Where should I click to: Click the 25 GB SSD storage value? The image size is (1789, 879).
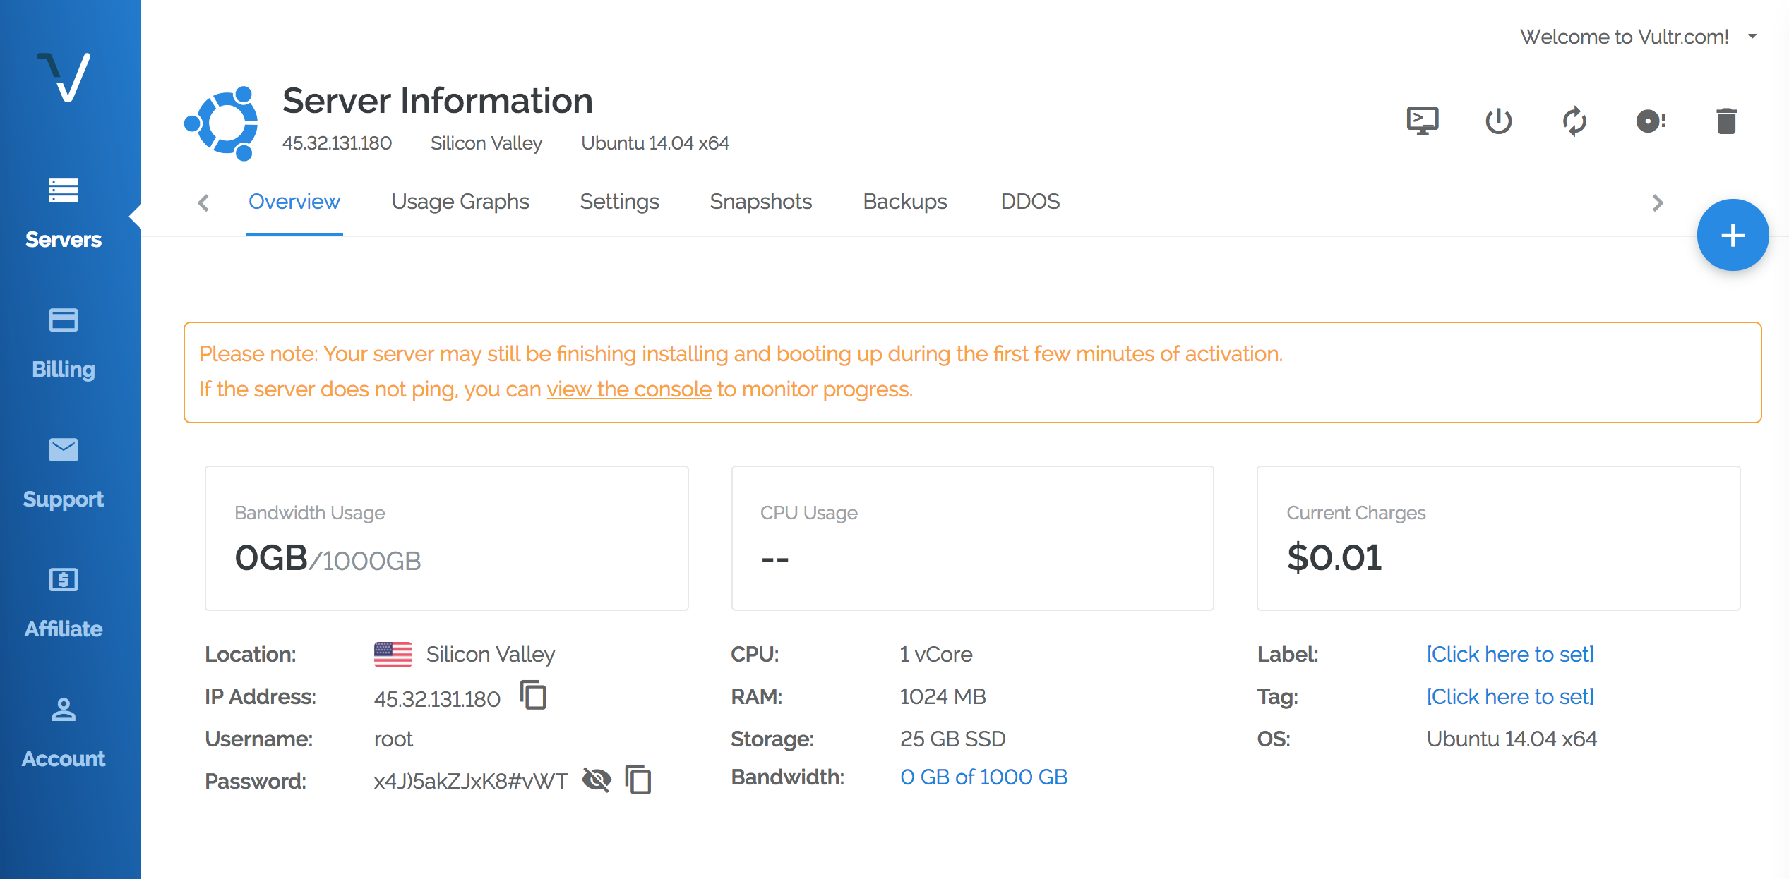coord(952,739)
